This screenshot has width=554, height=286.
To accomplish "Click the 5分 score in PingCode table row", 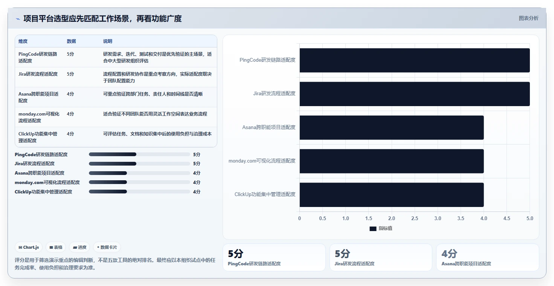I will (x=70, y=54).
